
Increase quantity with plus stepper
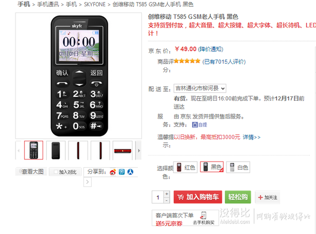(x=167, y=194)
